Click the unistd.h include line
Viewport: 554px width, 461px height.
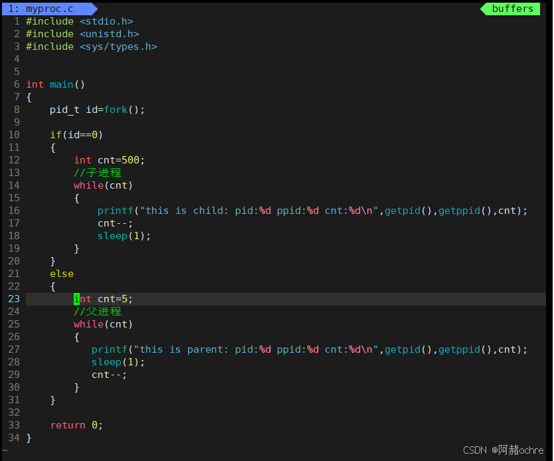(x=82, y=34)
